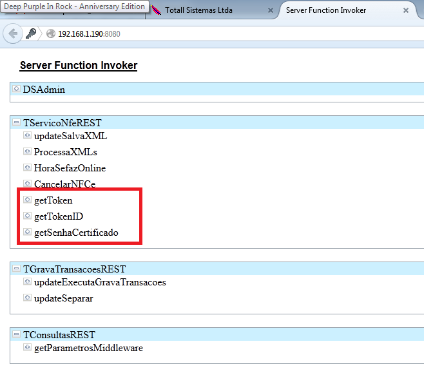Go back with the browser back arrow
The height and width of the screenshot is (373, 424).
pos(13,33)
